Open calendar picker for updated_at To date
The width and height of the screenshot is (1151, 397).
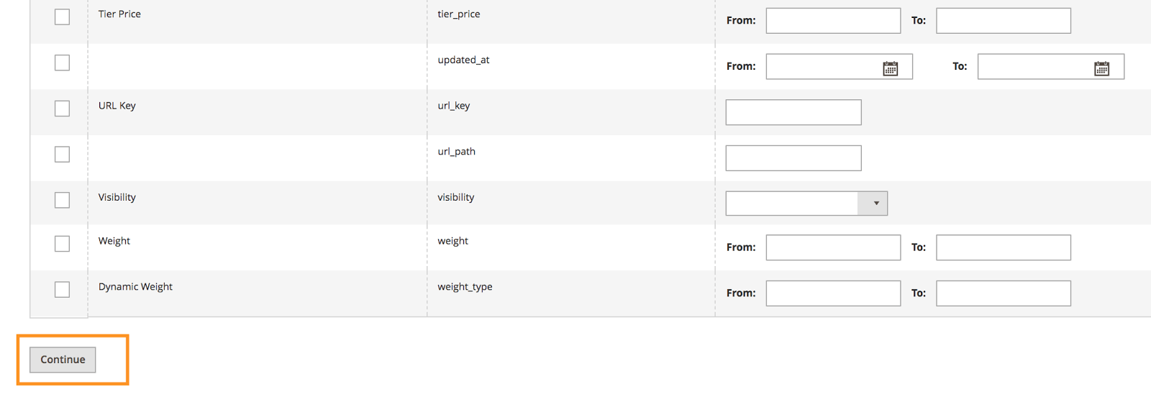1101,68
